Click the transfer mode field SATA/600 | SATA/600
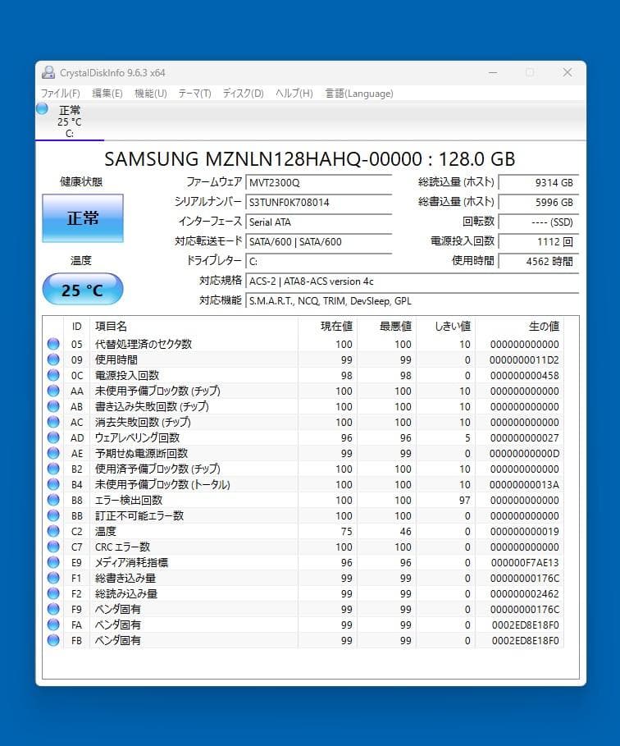The image size is (620, 746). (318, 241)
